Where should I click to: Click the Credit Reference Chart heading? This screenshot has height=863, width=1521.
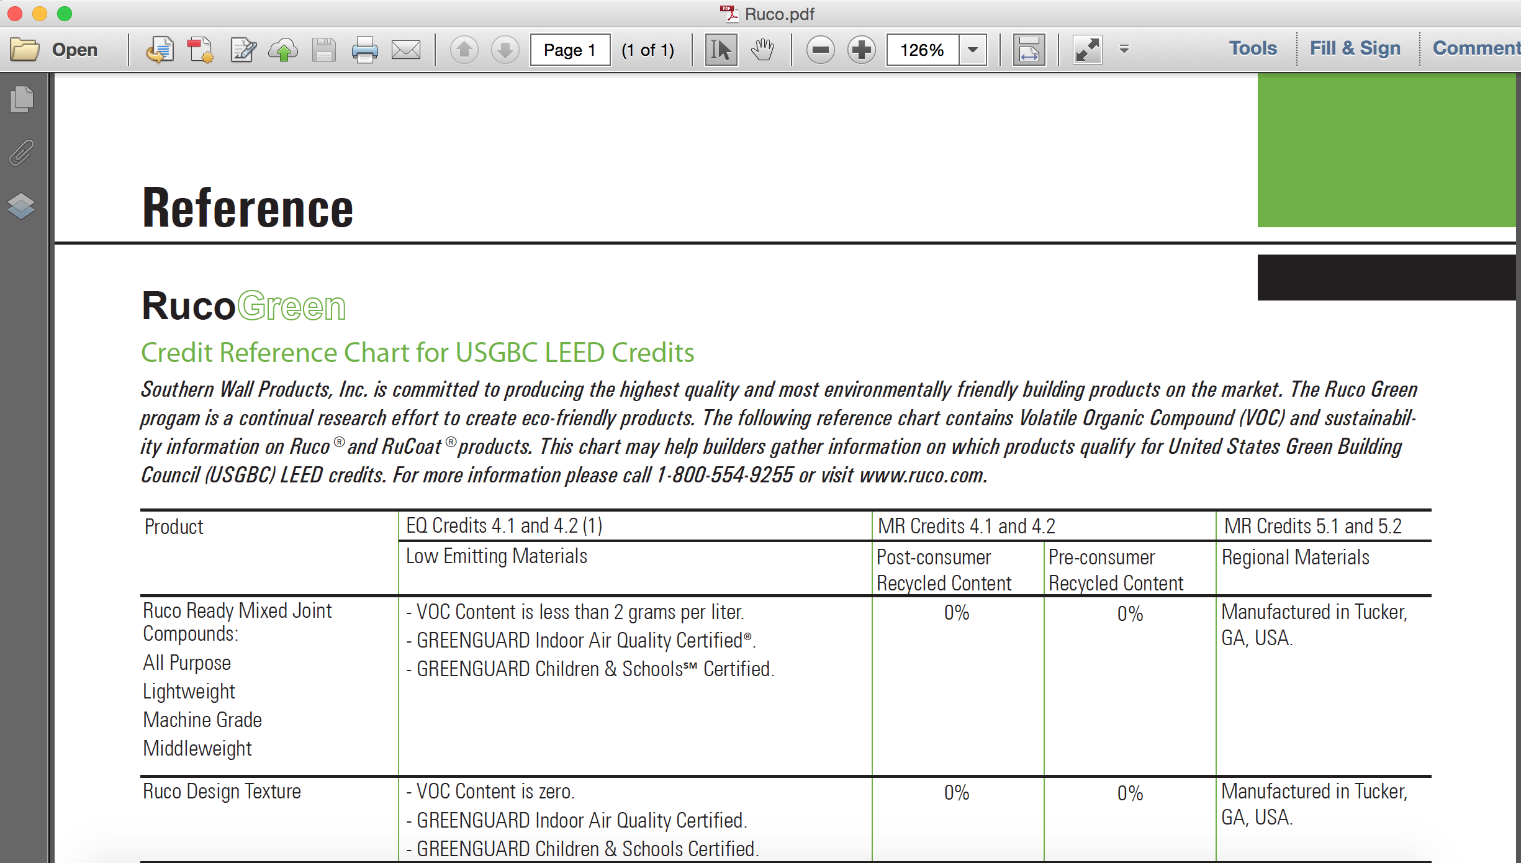[417, 353]
